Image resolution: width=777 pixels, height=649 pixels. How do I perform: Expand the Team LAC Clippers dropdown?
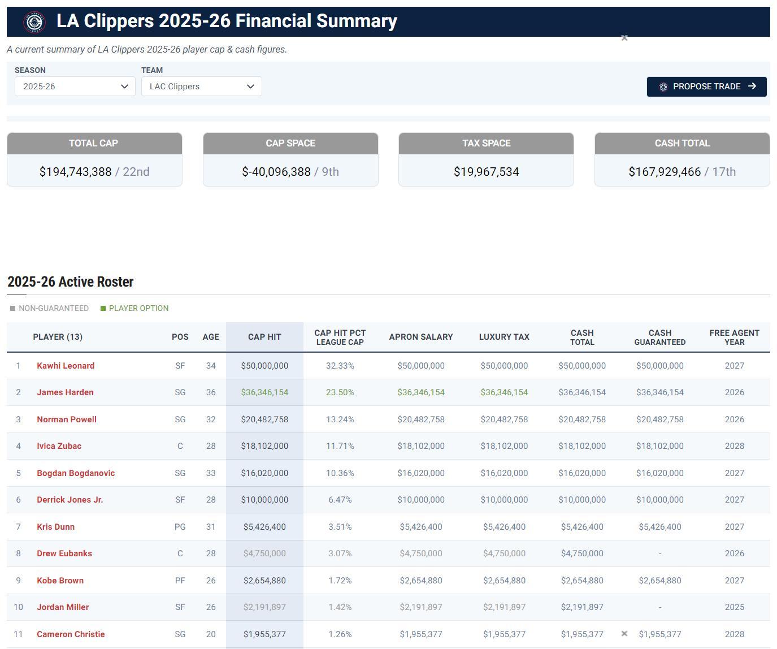pos(202,86)
